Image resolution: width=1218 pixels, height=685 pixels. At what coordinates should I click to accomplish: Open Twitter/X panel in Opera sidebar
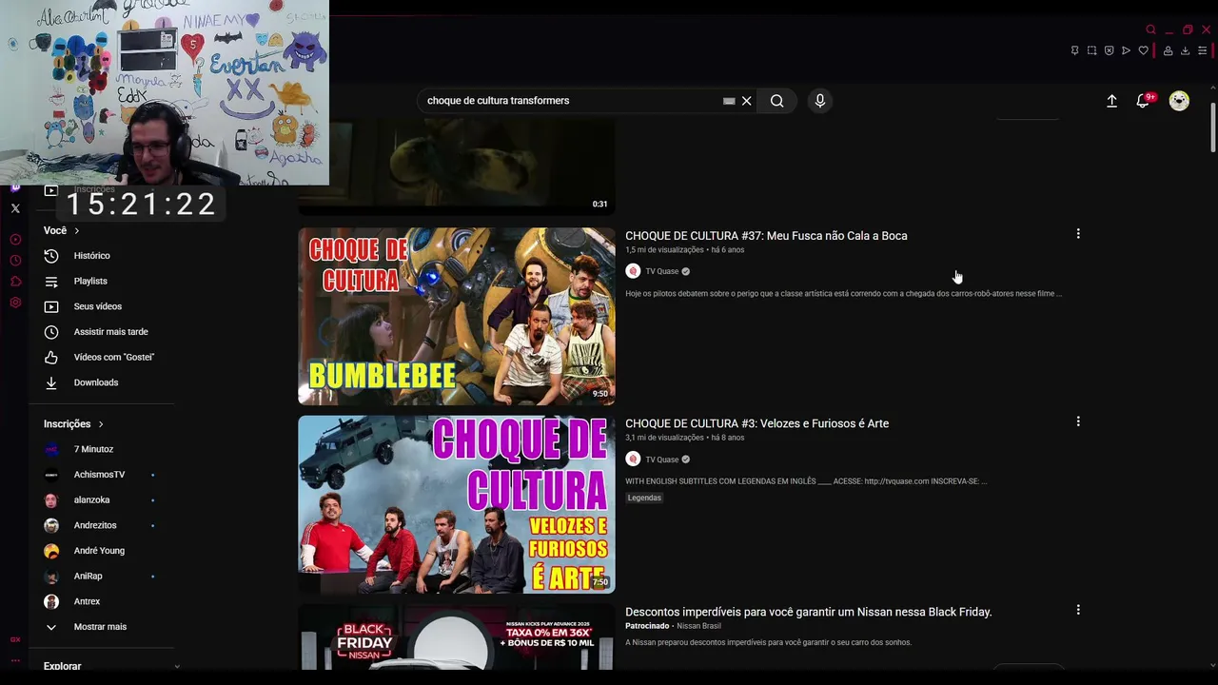click(15, 208)
